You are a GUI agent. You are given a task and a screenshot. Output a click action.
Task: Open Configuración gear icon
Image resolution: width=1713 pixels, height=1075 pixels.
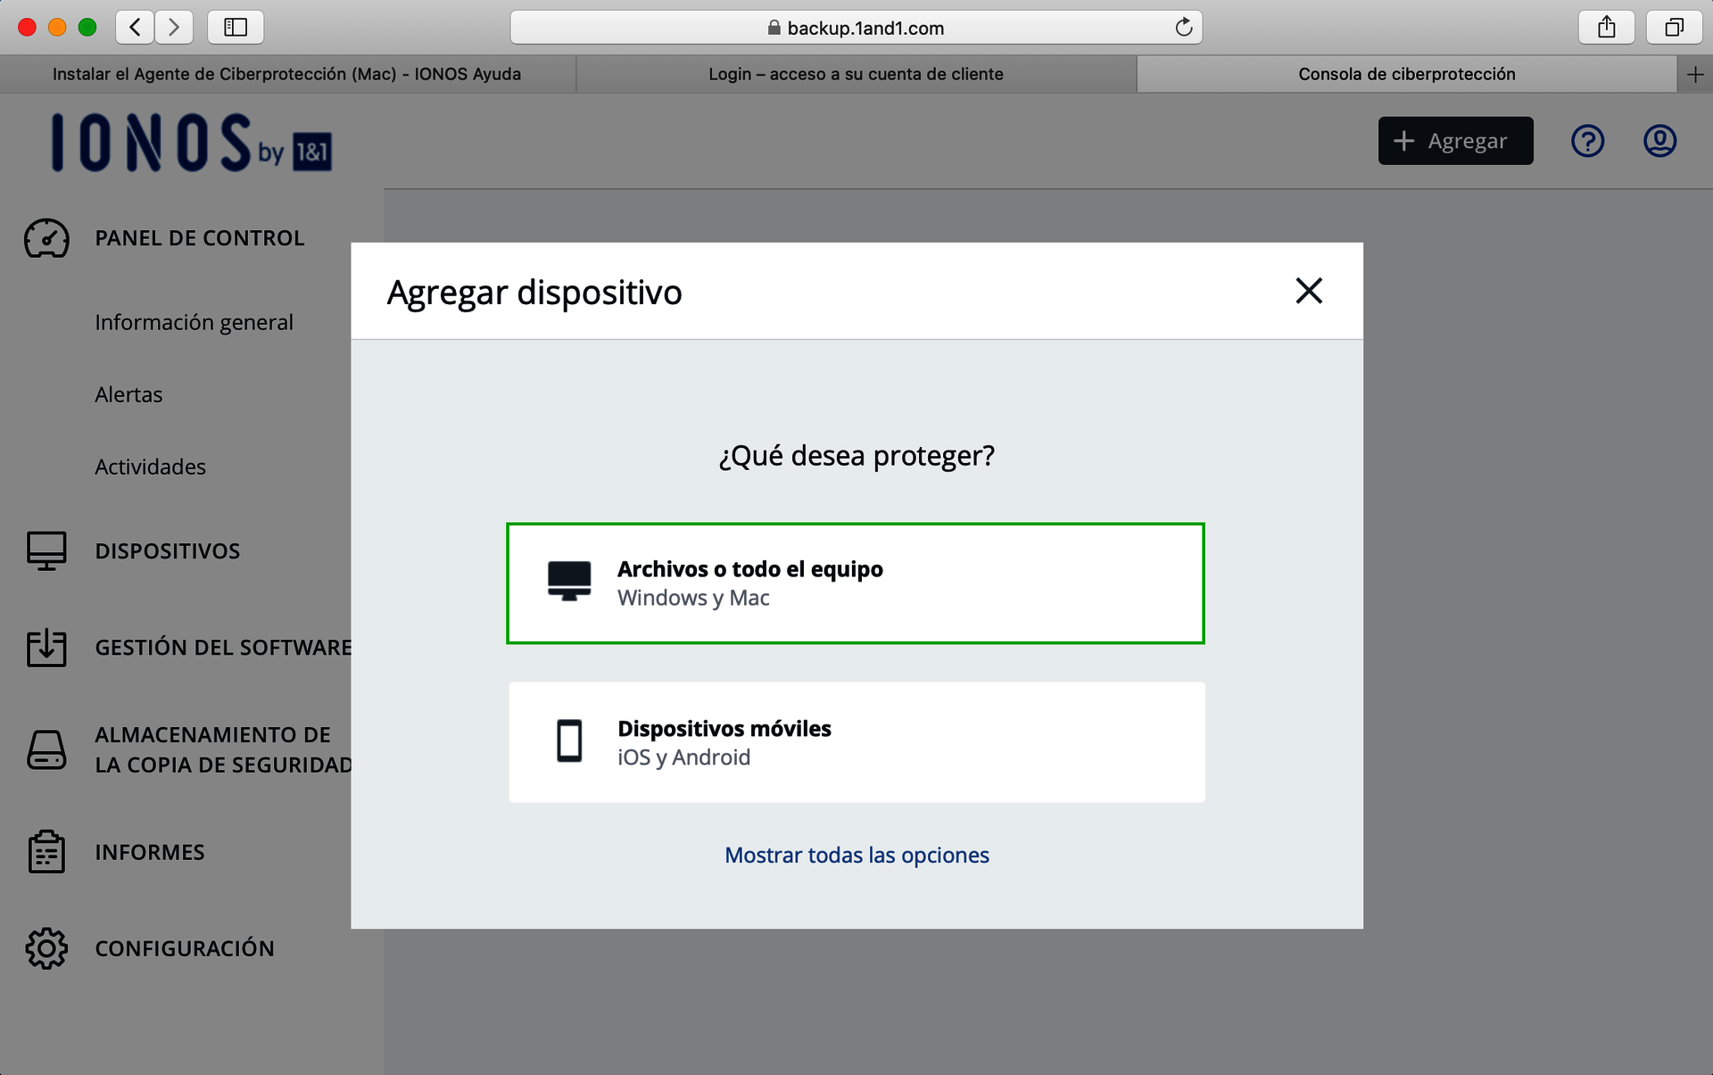(x=46, y=948)
